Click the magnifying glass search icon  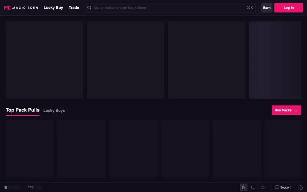[x=89, y=8]
